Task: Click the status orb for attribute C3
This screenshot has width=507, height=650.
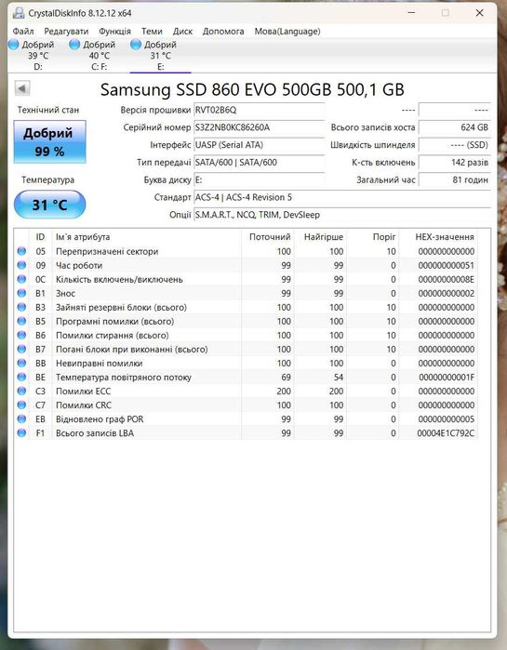Action: tap(21, 391)
